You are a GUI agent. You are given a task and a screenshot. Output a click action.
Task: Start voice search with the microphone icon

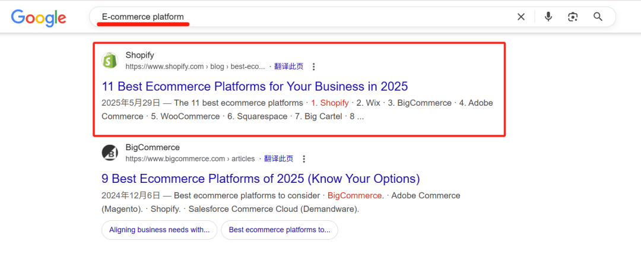click(x=548, y=17)
